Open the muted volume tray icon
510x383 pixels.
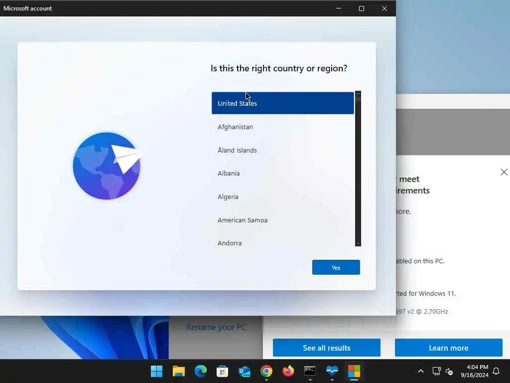pos(449,371)
